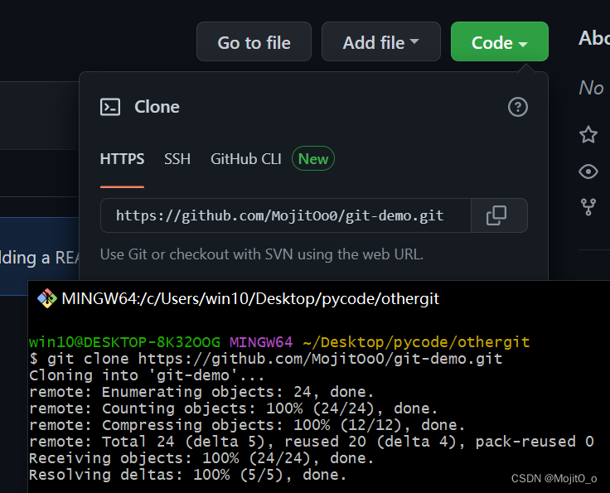Switch to the HTTPS clone tab
610x493 pixels.
click(122, 159)
